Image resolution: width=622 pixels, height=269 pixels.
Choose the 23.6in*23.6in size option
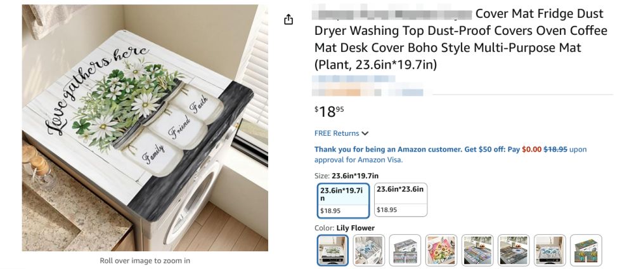[x=400, y=200]
